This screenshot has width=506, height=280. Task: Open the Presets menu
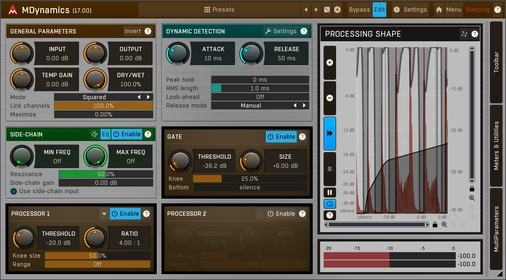(x=219, y=10)
